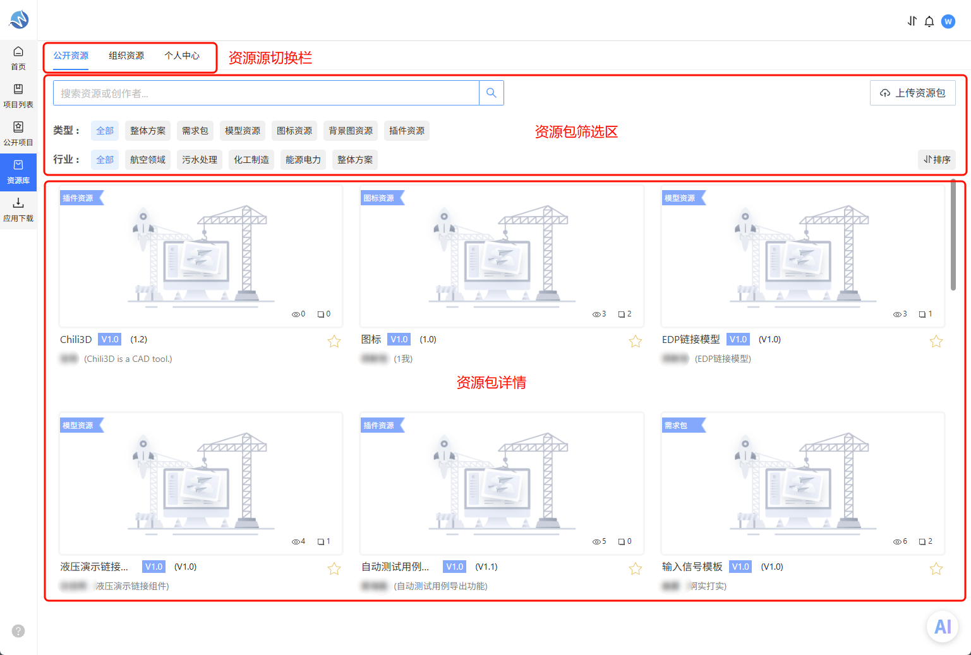This screenshot has width=971, height=655.
Task: Click the 上传资源包 button
Action: pyautogui.click(x=913, y=93)
